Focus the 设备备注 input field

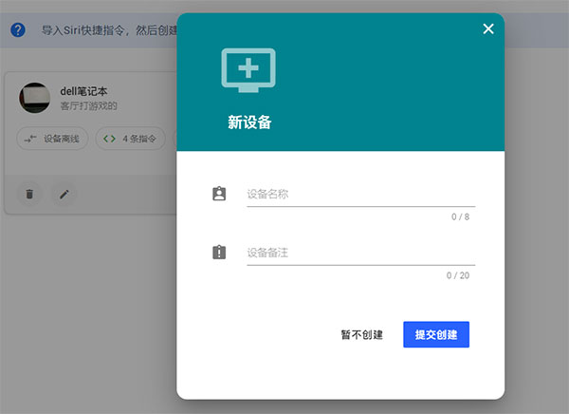(x=360, y=253)
